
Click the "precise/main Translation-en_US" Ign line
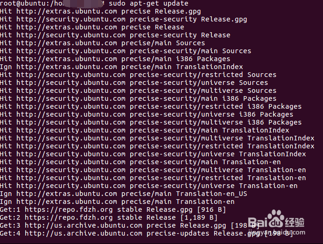pos(124,194)
